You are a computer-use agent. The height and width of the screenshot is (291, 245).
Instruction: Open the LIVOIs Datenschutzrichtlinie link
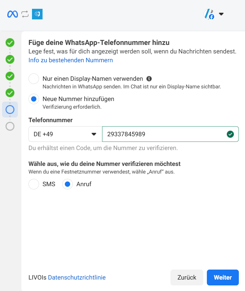(77, 277)
